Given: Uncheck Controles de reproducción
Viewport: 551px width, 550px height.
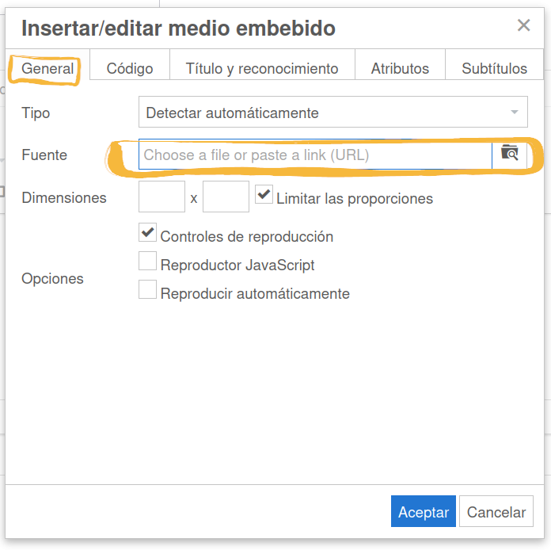Looking at the screenshot, I should click(x=147, y=233).
